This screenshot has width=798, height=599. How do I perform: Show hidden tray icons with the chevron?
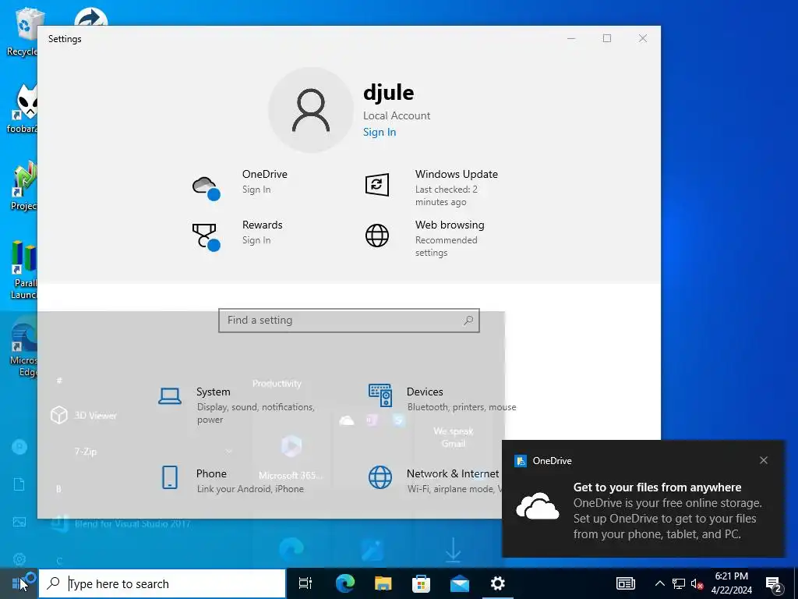pyautogui.click(x=659, y=583)
